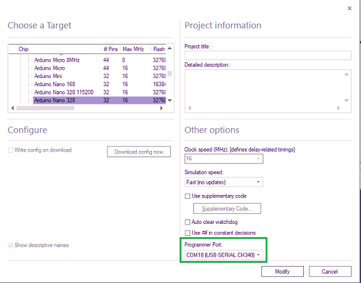Check Use #if in constant decisions
Screen dimensions: 361x283
(188, 233)
